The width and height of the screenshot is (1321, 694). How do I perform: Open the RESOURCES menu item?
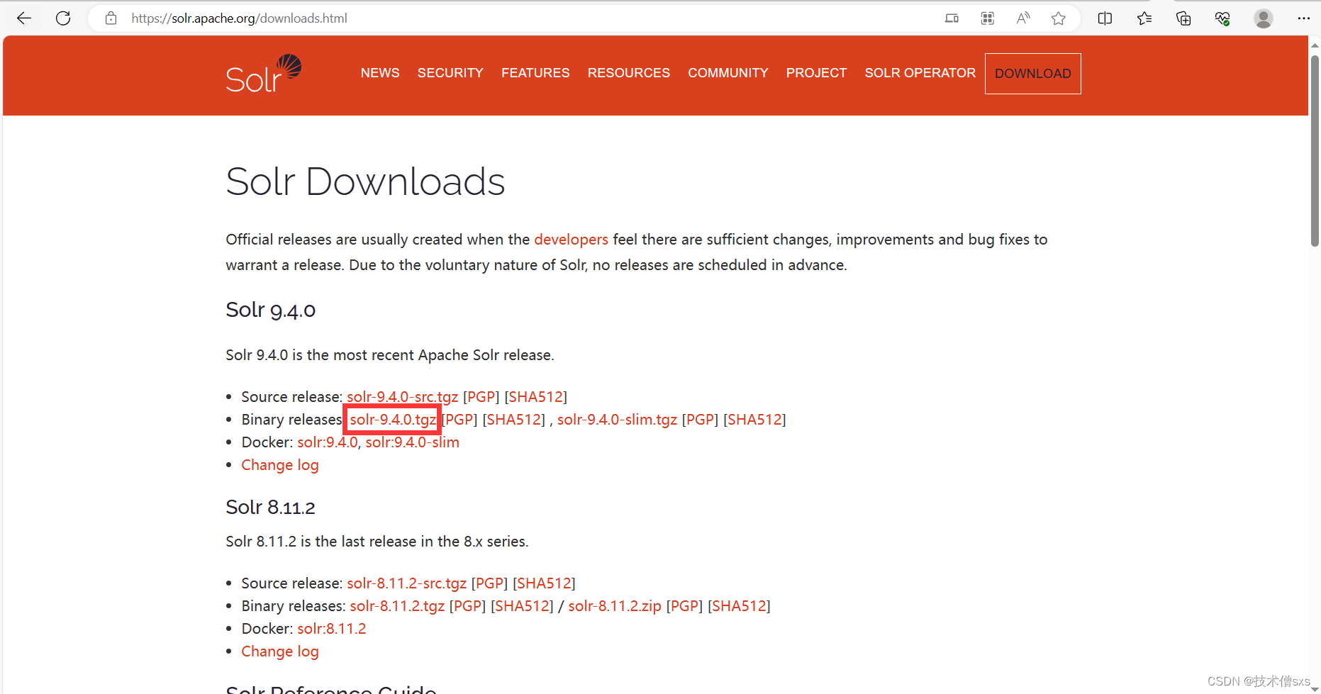click(628, 73)
